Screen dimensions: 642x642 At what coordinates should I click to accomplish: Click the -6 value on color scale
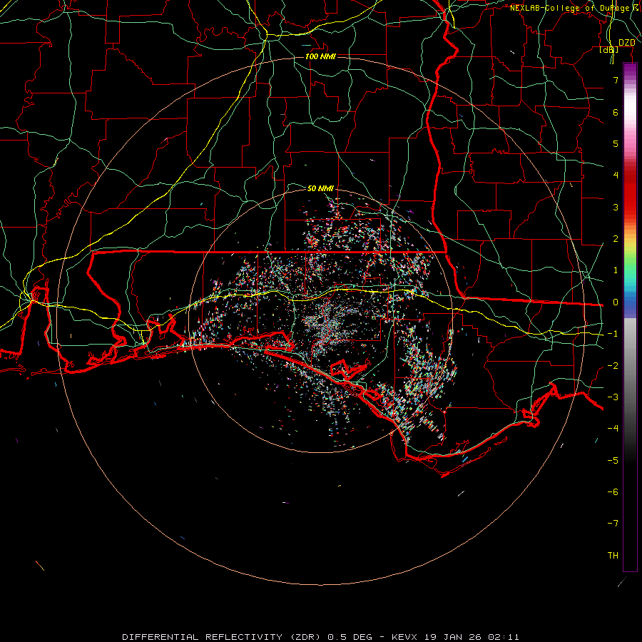click(613, 492)
